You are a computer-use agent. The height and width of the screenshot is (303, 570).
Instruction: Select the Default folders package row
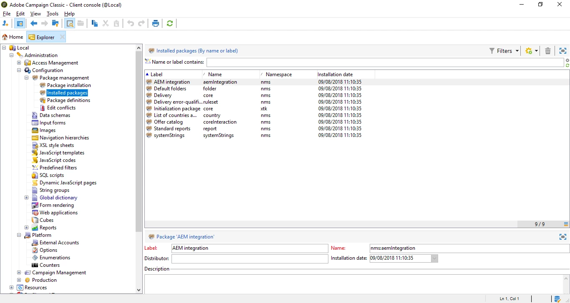(357, 89)
